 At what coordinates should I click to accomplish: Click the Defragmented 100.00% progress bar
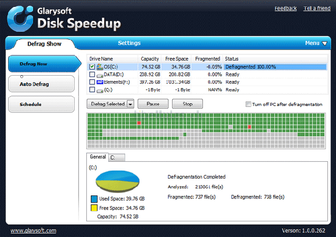click(x=275, y=66)
